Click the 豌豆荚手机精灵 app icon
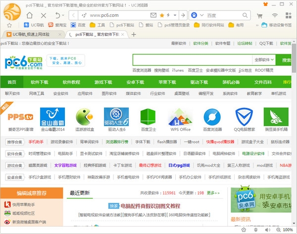297x234 pixels. [276, 117]
